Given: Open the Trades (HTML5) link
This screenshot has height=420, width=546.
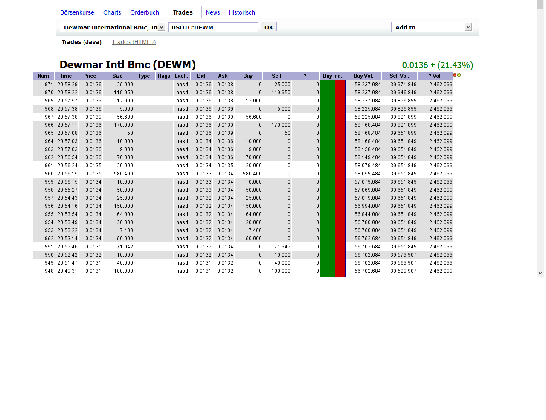Looking at the screenshot, I should (x=134, y=42).
